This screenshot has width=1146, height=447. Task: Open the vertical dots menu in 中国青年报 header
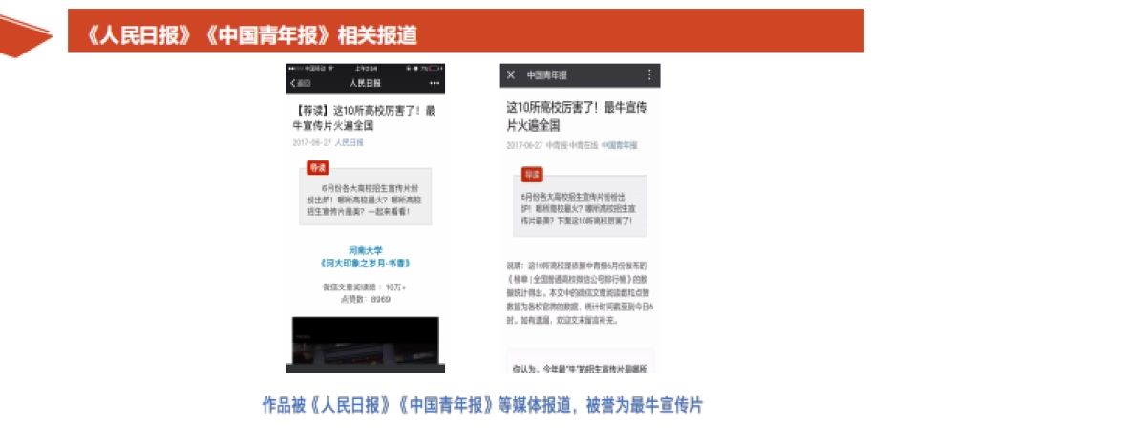pos(650,74)
